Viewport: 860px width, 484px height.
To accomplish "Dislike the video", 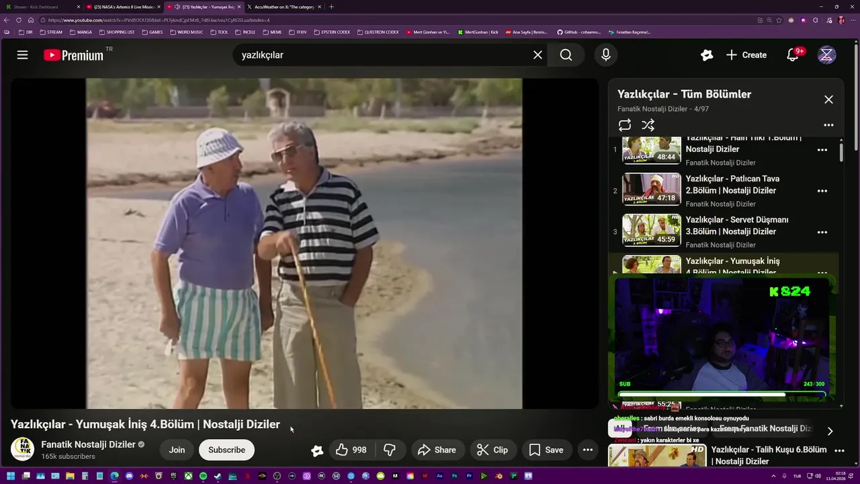I will coord(390,450).
